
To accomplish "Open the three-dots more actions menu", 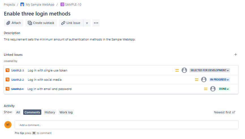I will pos(96,23).
